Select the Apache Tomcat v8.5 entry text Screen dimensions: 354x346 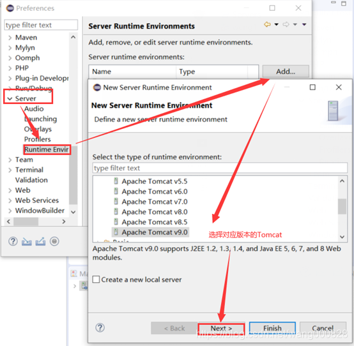click(x=155, y=222)
